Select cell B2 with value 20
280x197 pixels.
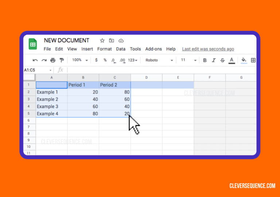pyautogui.click(x=83, y=92)
